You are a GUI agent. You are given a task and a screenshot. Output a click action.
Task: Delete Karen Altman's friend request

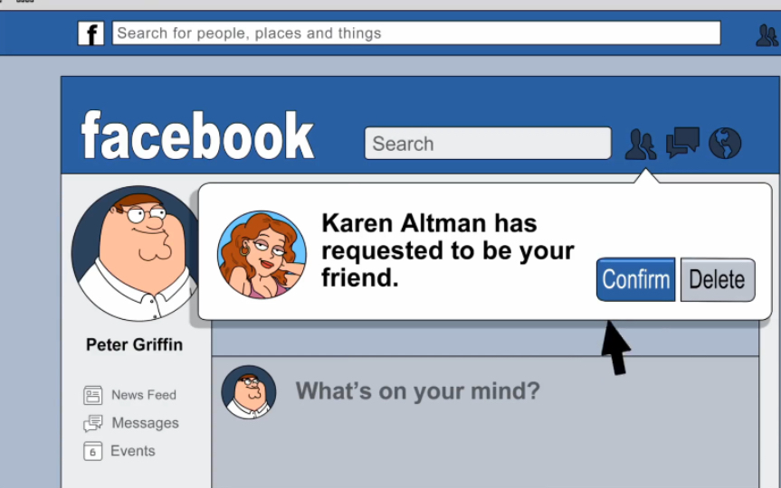pyautogui.click(x=718, y=279)
